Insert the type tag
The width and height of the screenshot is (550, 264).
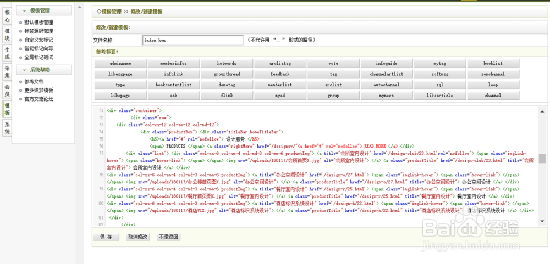tap(120, 85)
